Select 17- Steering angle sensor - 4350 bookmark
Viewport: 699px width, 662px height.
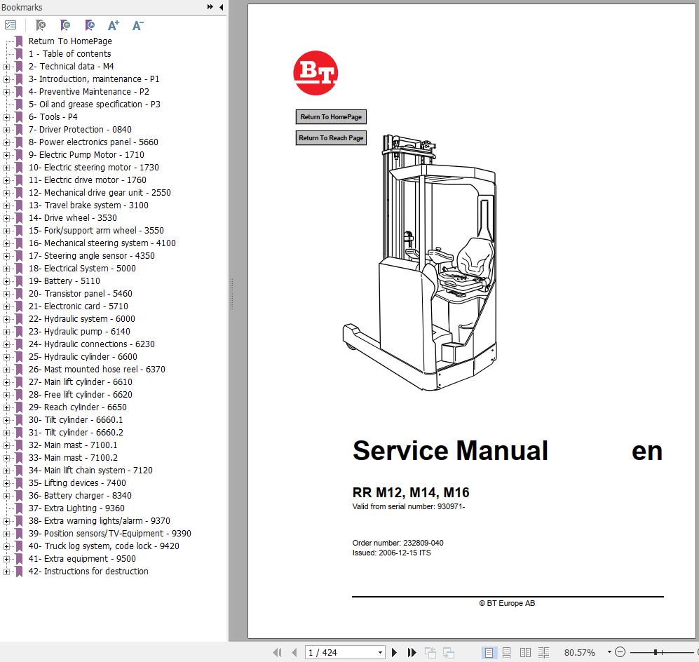coord(91,256)
